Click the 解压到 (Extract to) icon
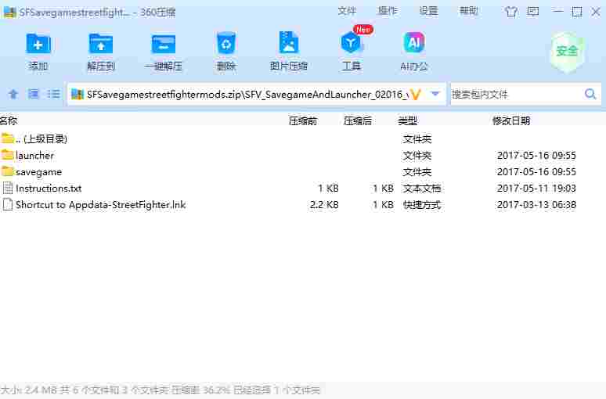Image resolution: width=606 pixels, height=399 pixels. [x=100, y=44]
